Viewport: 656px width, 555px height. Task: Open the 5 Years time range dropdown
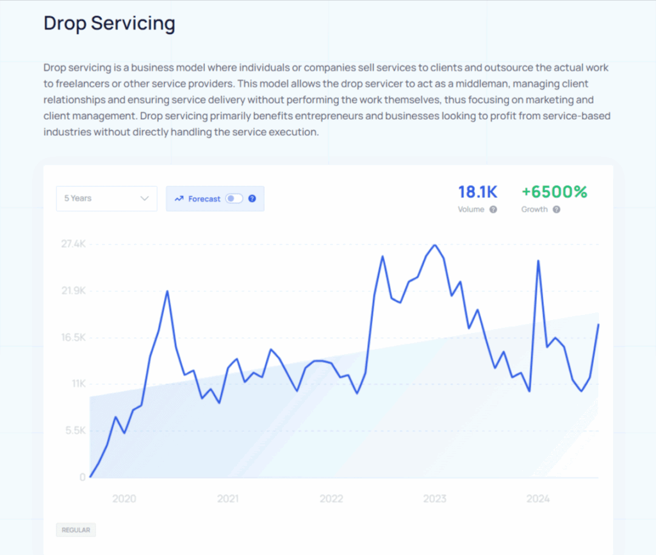click(106, 198)
